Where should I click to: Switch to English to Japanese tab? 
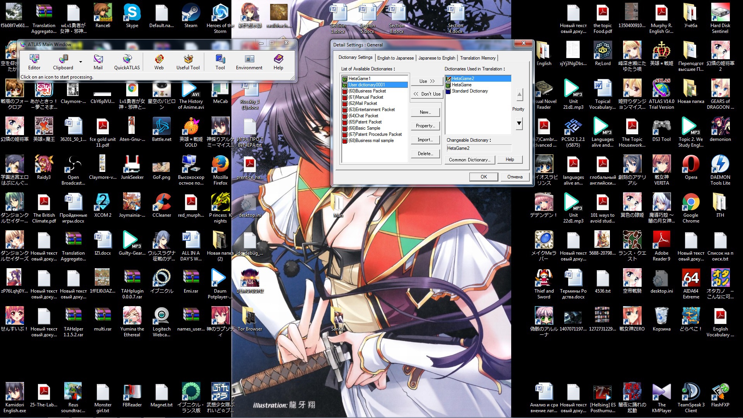pyautogui.click(x=395, y=58)
